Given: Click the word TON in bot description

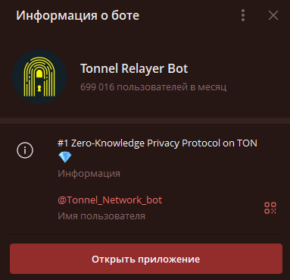Looking at the screenshot, I should coord(247,143).
